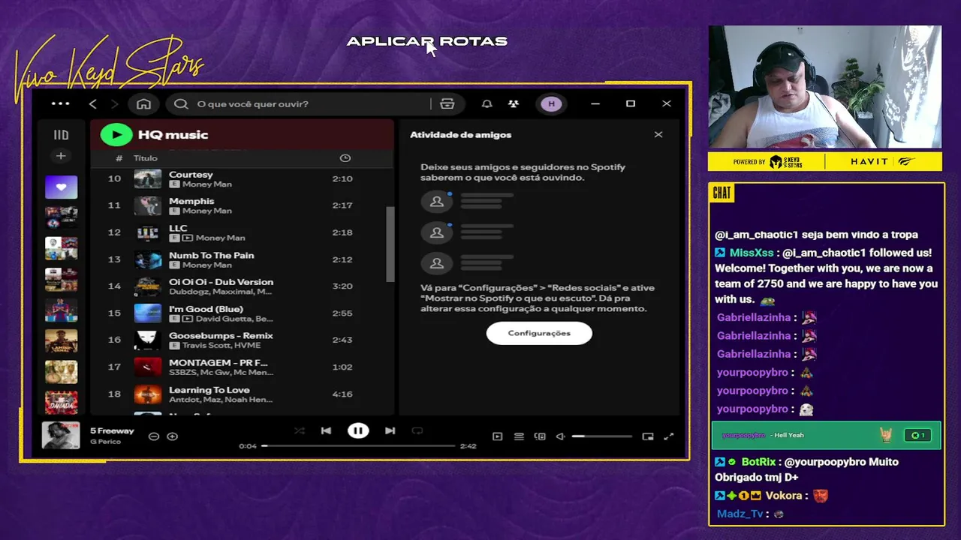Open friend activity icon in top bar
This screenshot has width=961, height=540.
[x=514, y=103]
